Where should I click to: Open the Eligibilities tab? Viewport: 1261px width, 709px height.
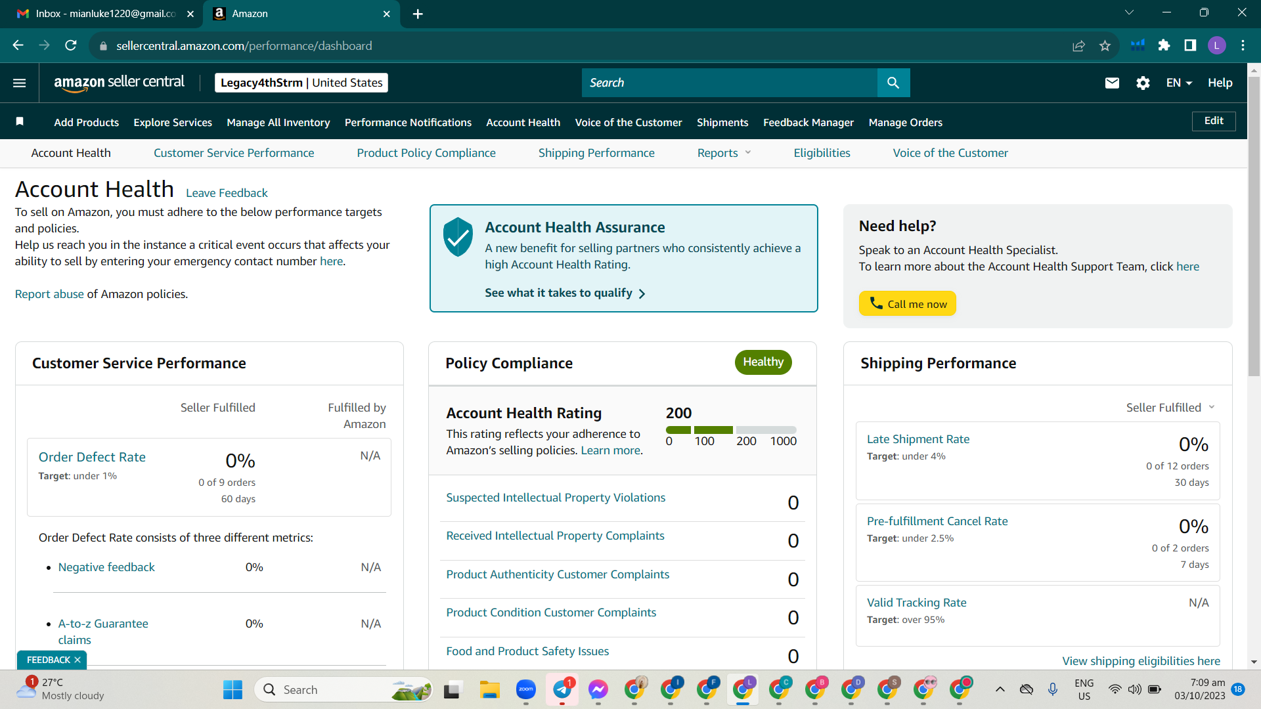822,153
